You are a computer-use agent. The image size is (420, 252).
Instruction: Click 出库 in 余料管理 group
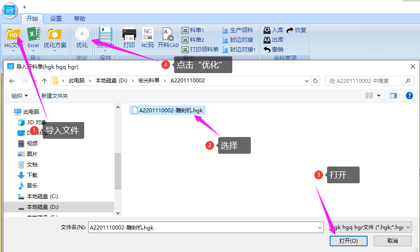coord(274,40)
